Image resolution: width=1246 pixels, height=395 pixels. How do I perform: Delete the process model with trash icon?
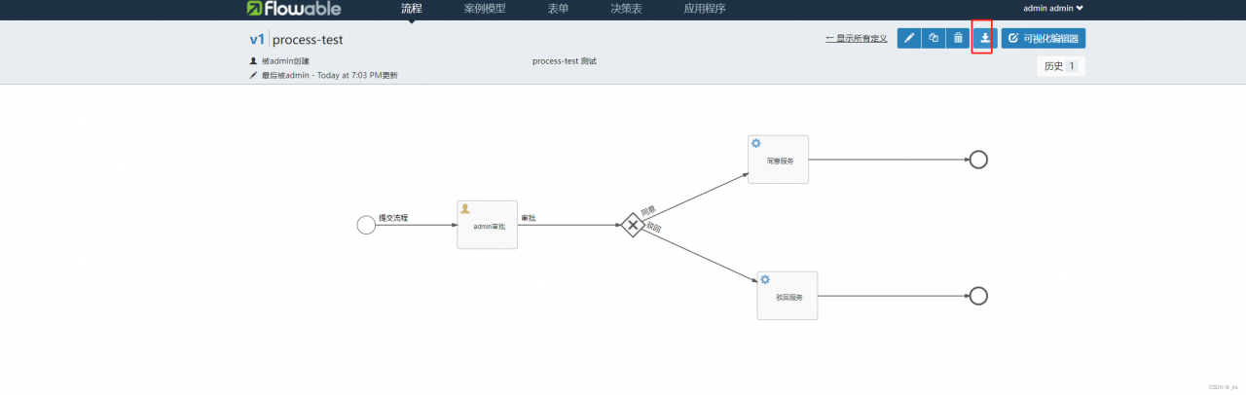958,38
